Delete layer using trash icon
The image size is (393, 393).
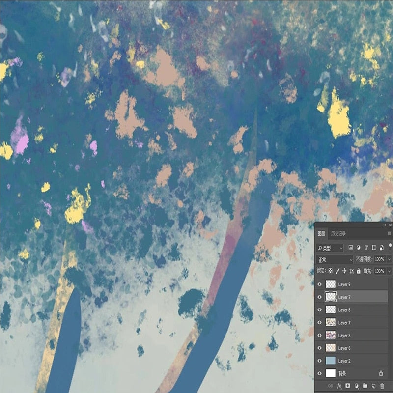pos(381,385)
